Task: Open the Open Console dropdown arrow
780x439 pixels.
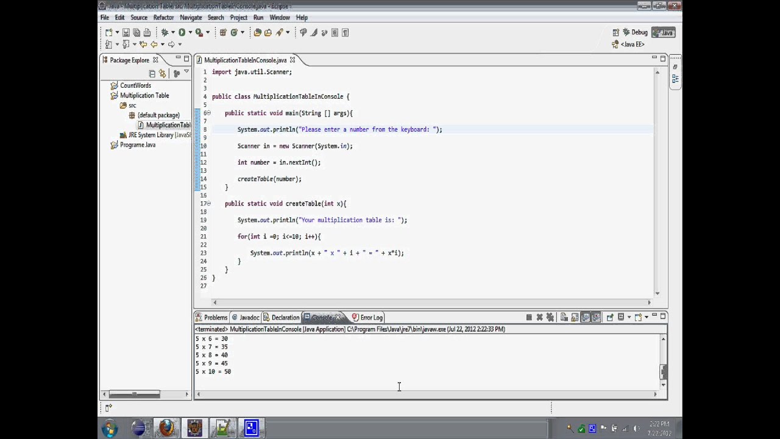Action: coord(647,317)
